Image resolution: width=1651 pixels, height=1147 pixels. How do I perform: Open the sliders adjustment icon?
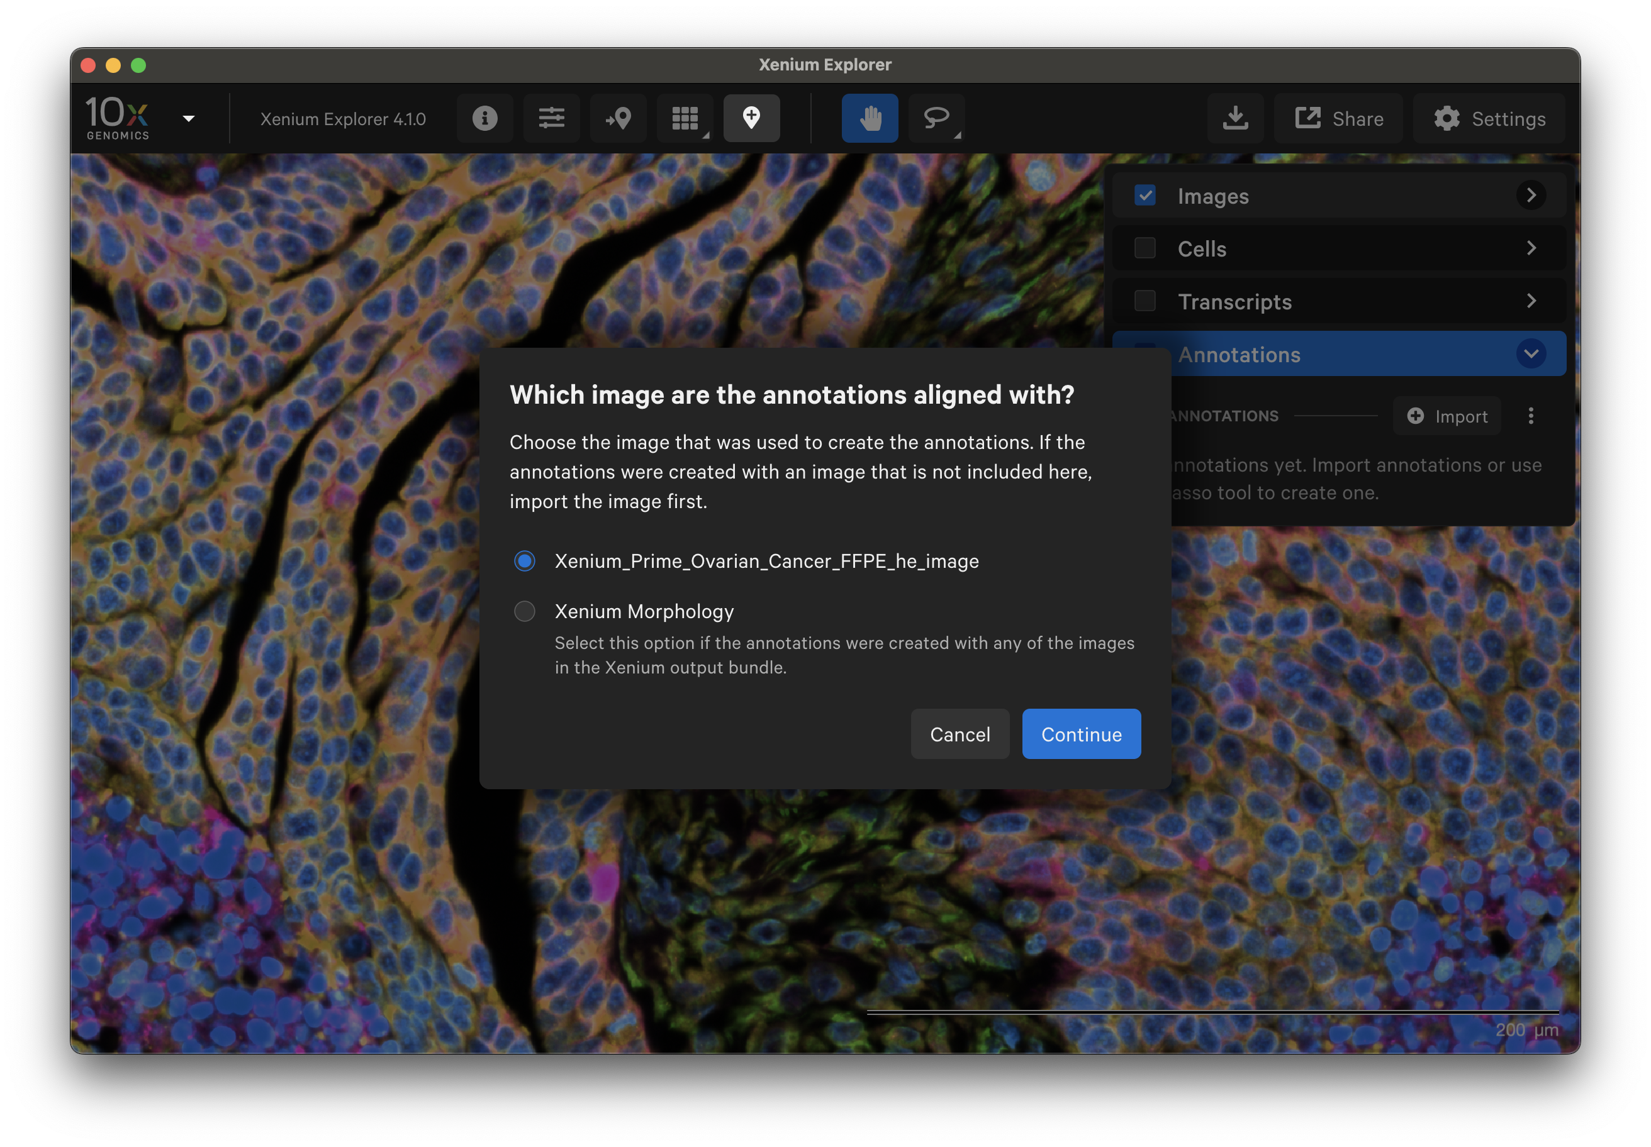coord(552,118)
